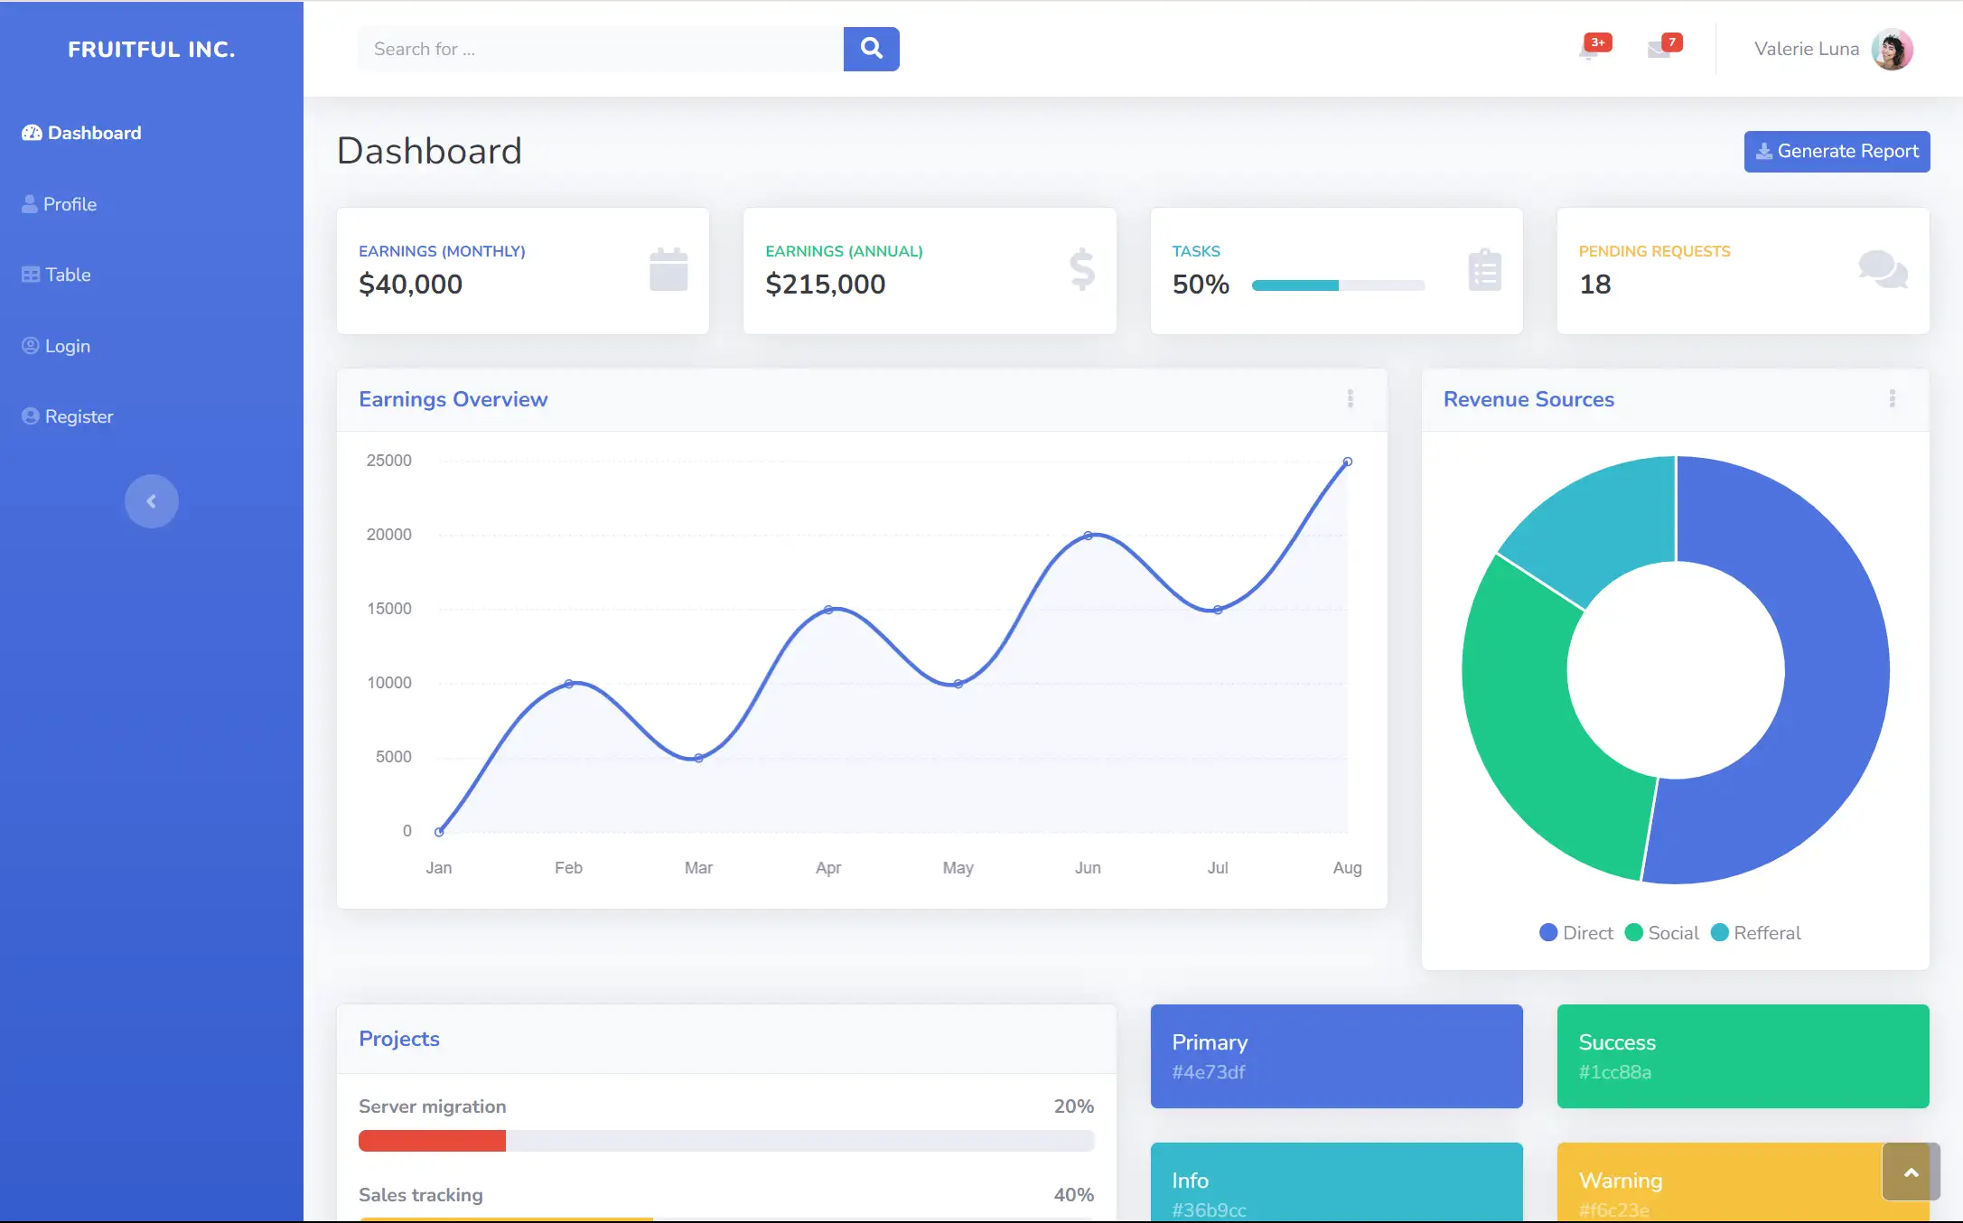The width and height of the screenshot is (1963, 1223).
Task: Toggle the Direct legend item in Revenue Sources
Action: pyautogui.click(x=1576, y=933)
